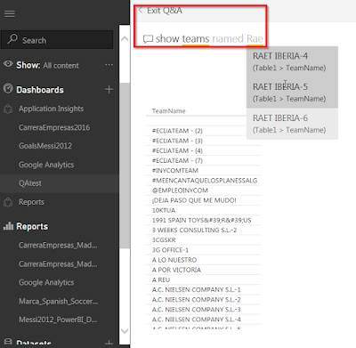The width and height of the screenshot is (356, 348).
Task: Choose RAET IBERIA-4 suggestion
Action: [x=292, y=61]
